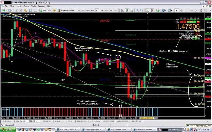Select the Crosshair tool

click(x=181, y=10)
